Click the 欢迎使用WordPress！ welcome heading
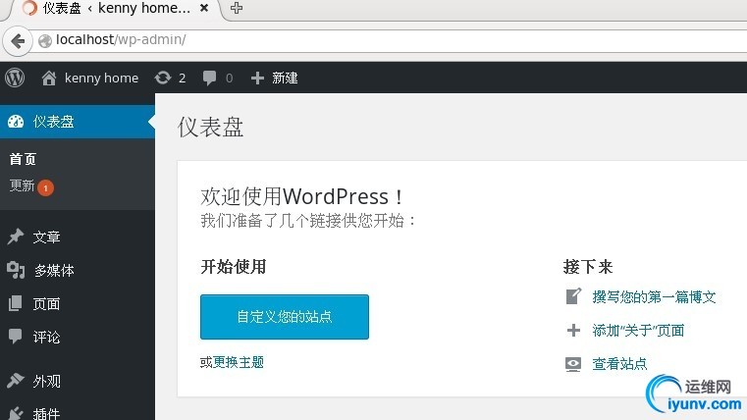747x420 pixels. [x=302, y=196]
